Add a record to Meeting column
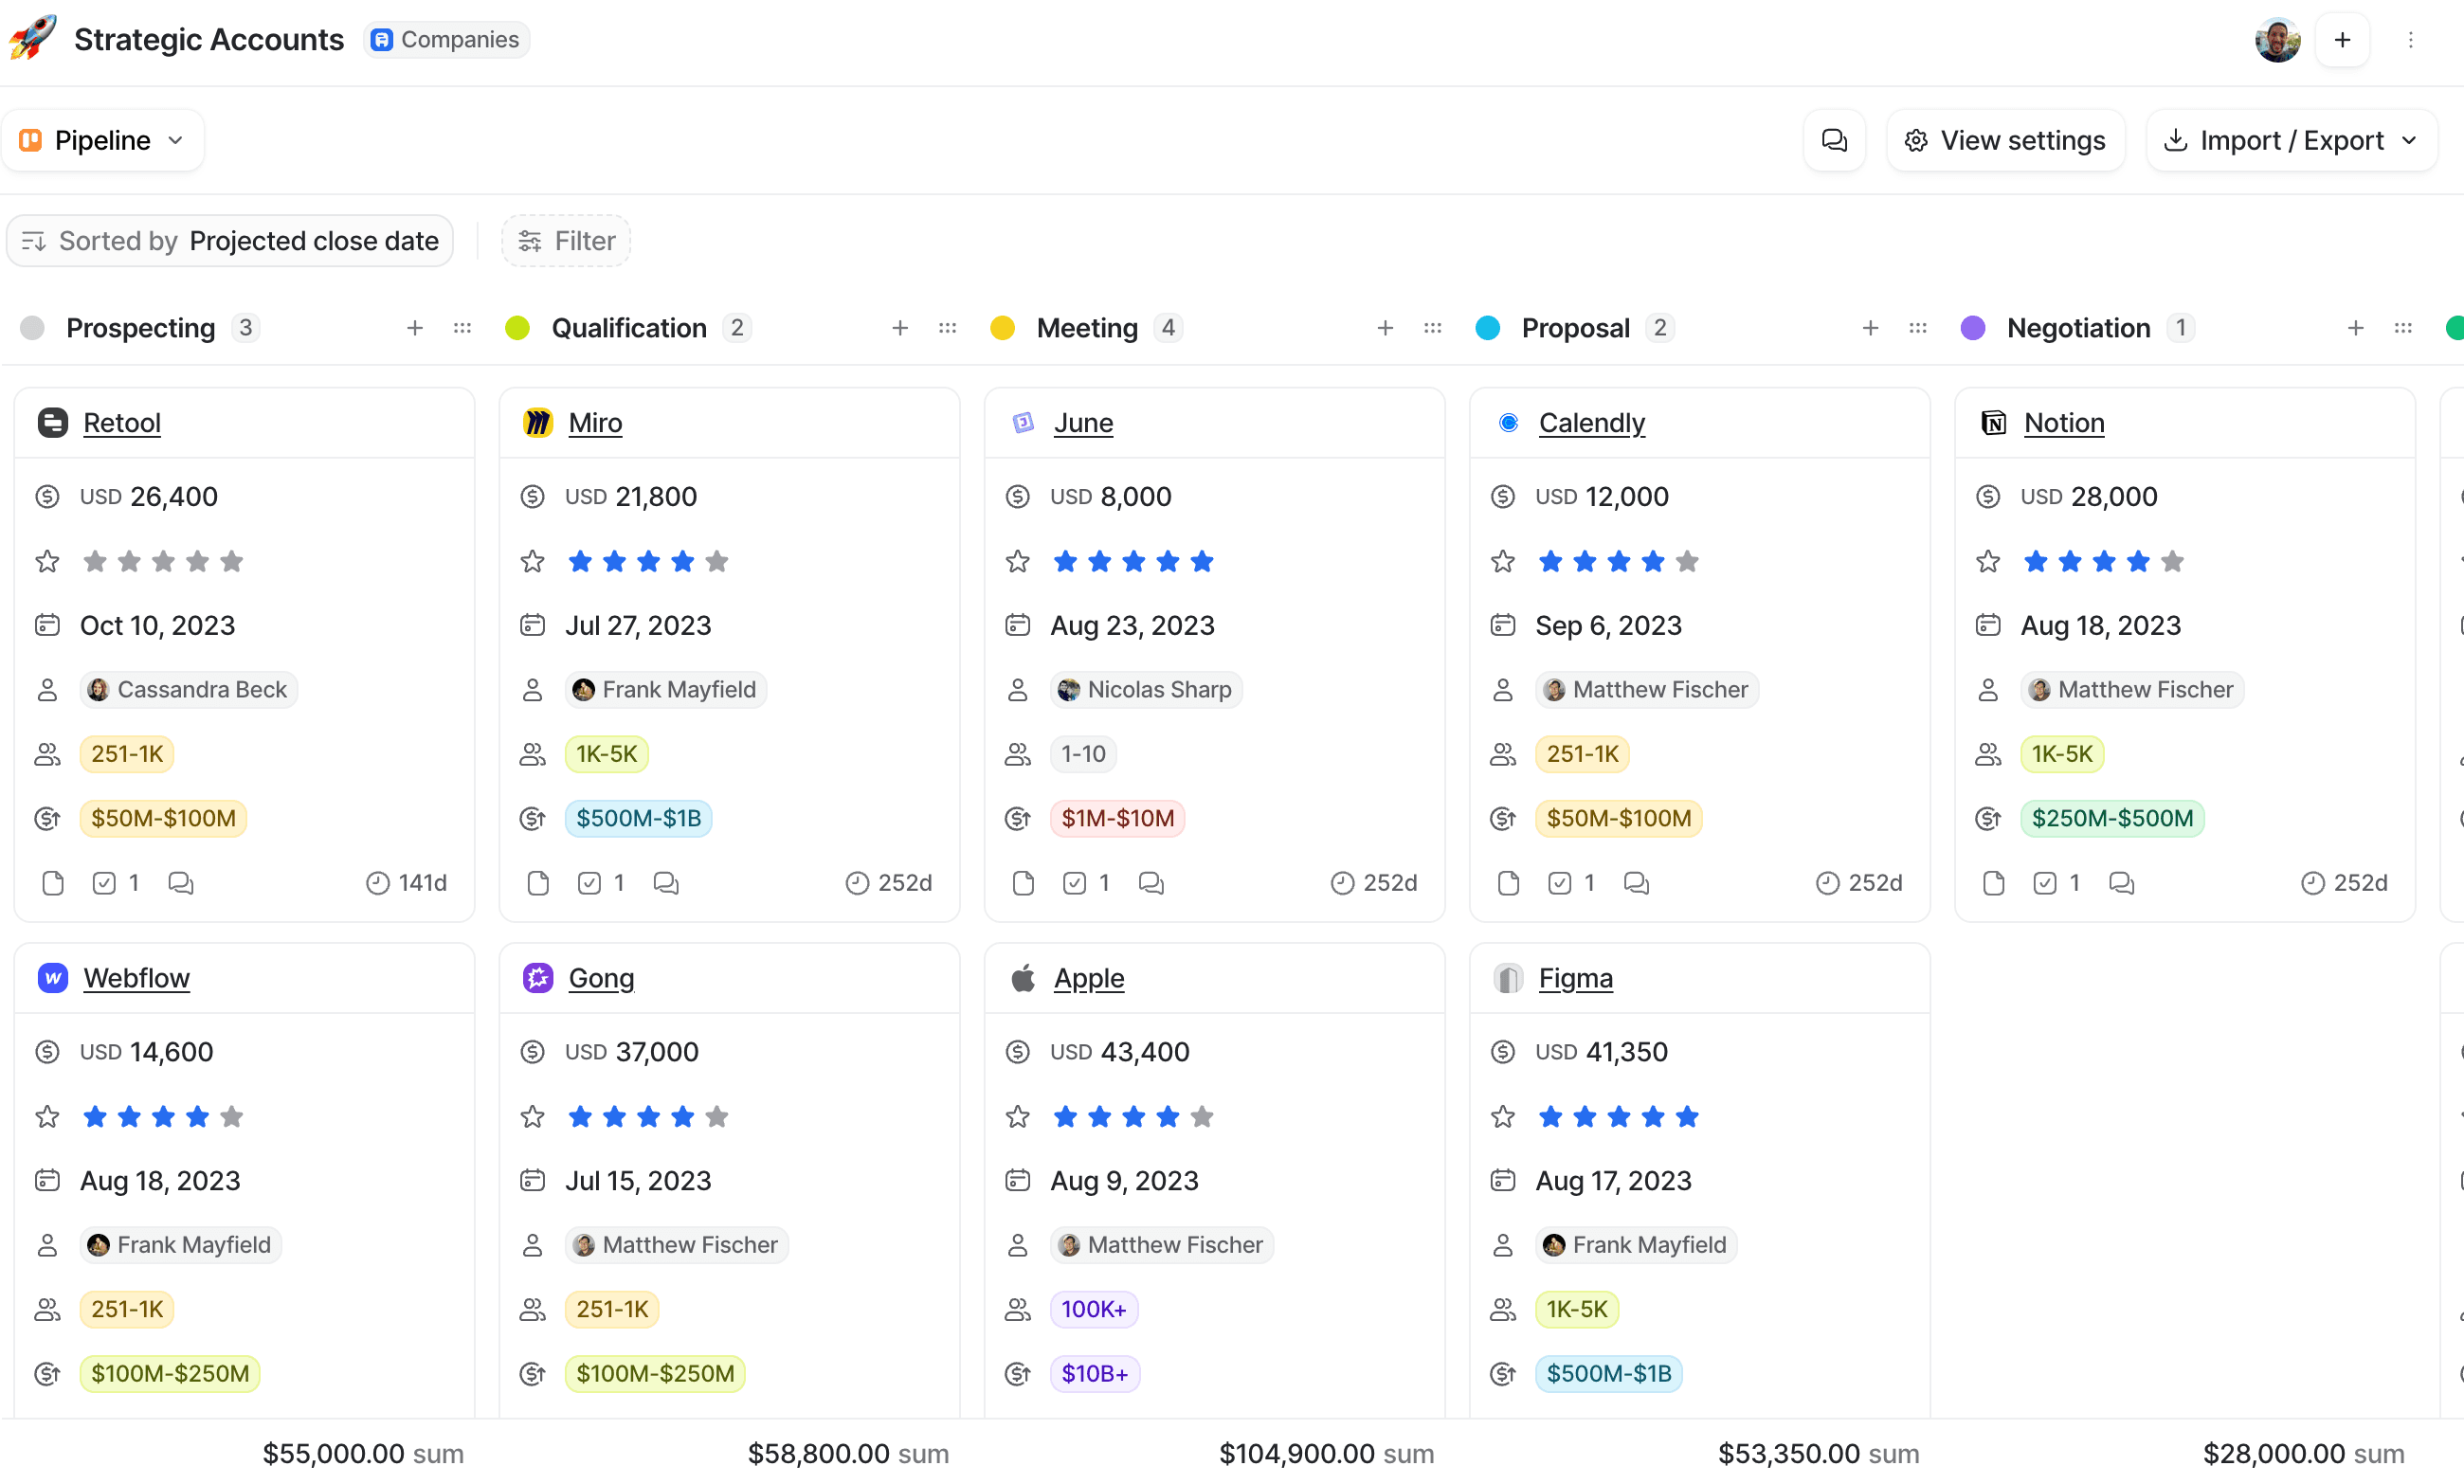 tap(1385, 328)
